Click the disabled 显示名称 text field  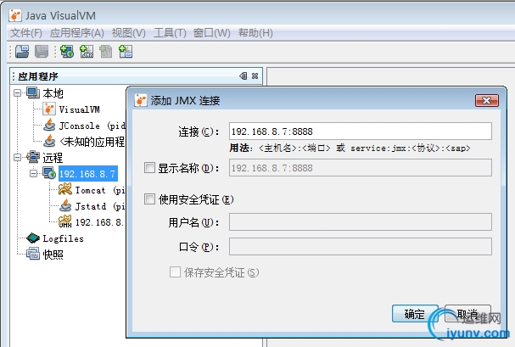[361, 168]
